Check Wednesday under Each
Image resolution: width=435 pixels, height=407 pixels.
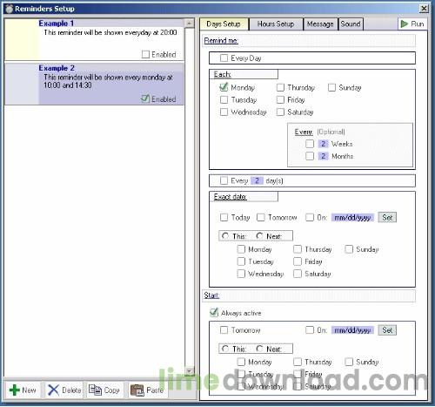coord(224,112)
